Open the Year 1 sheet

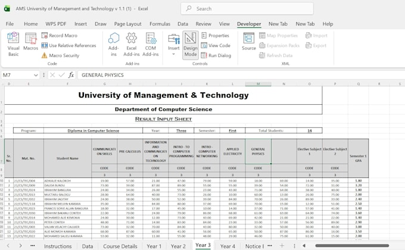[x=154, y=246]
